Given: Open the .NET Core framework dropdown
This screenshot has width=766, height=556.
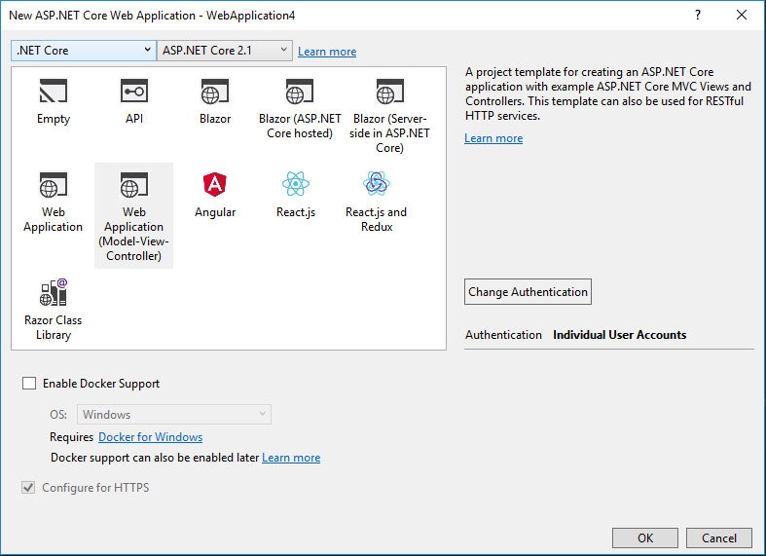Looking at the screenshot, I should [x=84, y=51].
